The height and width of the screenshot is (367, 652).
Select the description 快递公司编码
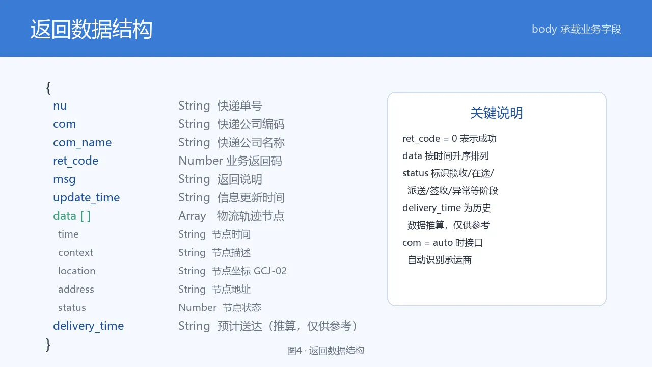click(x=251, y=124)
